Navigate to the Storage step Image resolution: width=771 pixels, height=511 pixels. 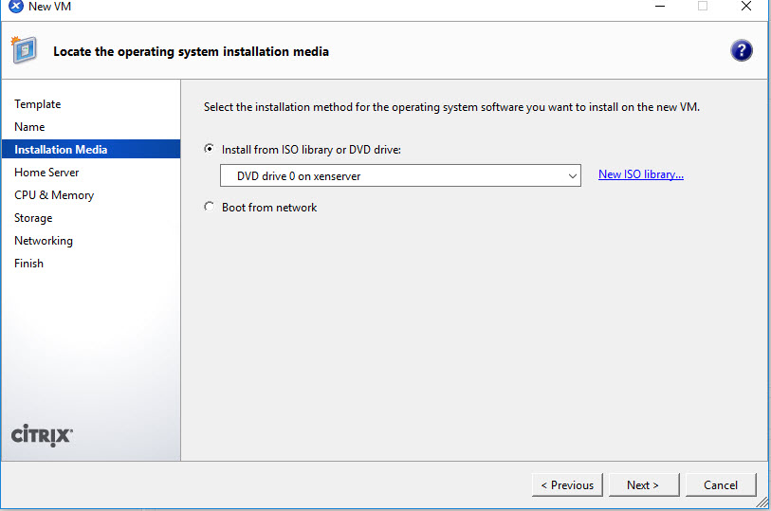[33, 218]
